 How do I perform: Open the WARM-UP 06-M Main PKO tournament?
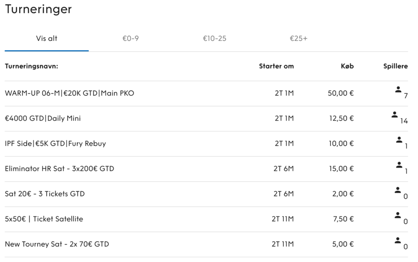coord(70,93)
